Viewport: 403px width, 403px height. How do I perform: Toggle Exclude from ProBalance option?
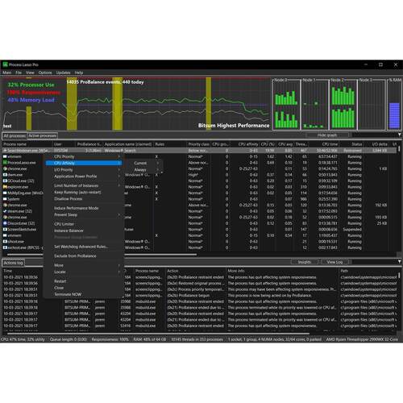pos(75,256)
